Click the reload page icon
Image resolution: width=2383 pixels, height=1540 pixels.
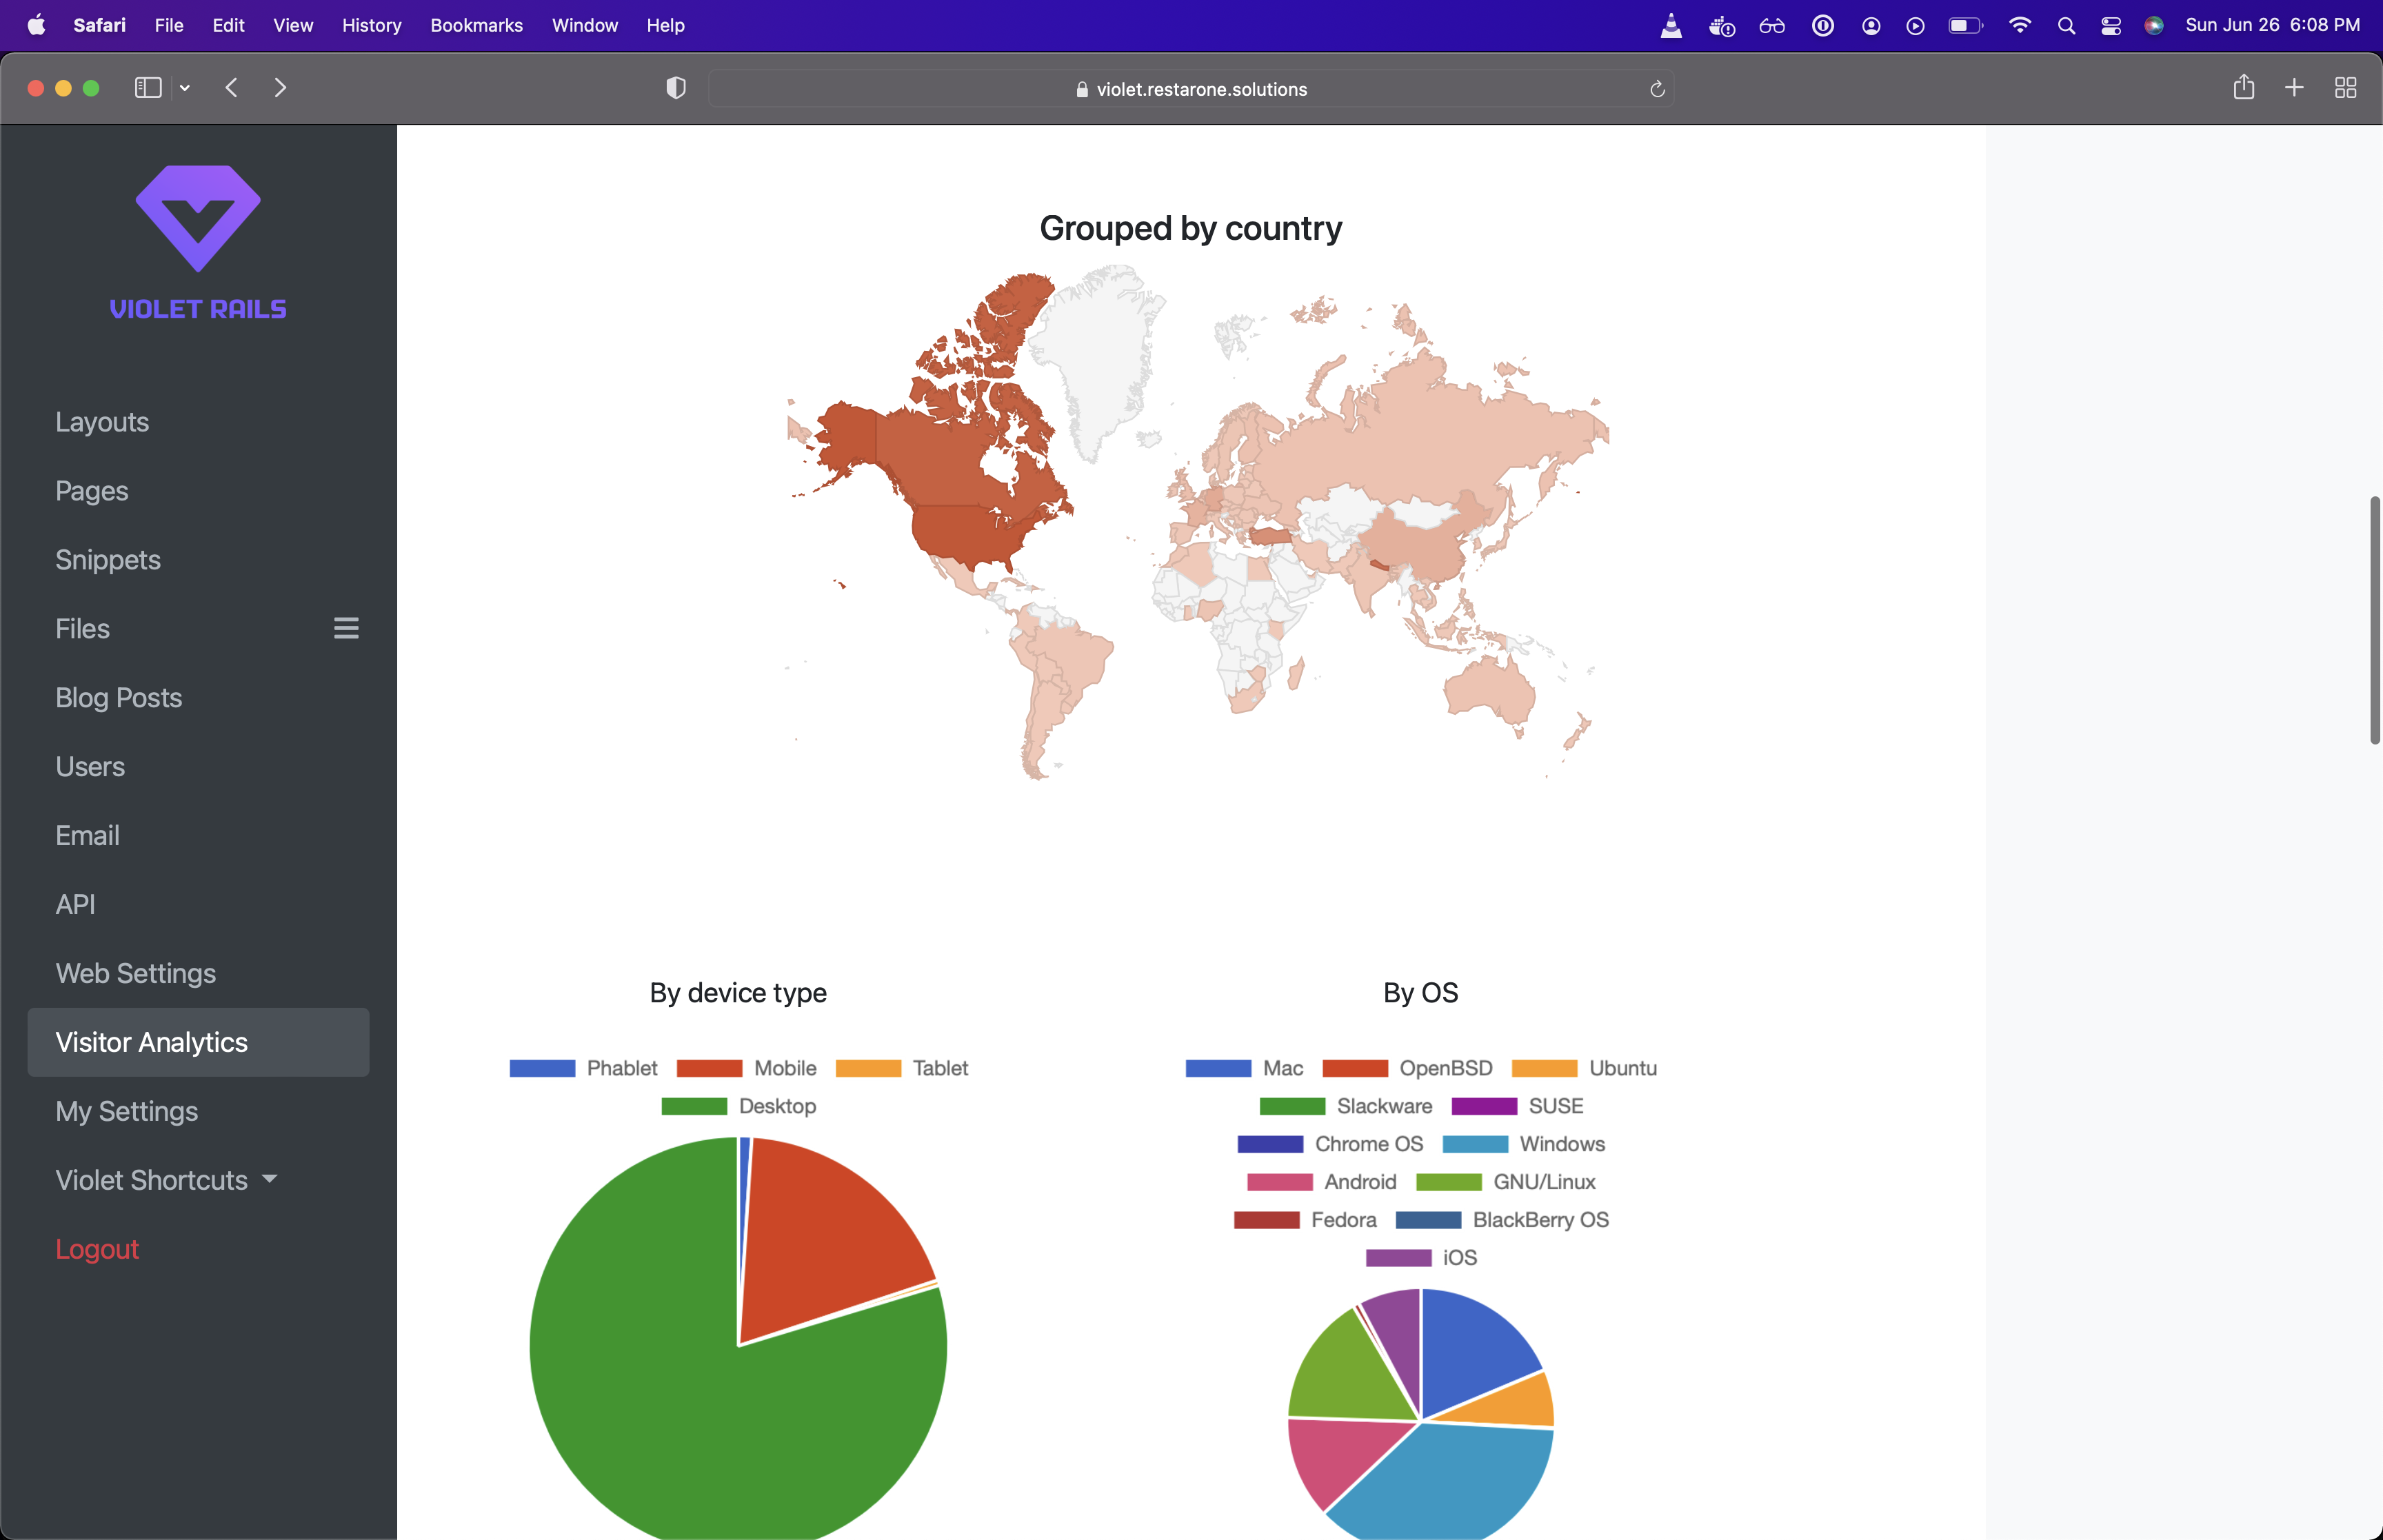(1659, 88)
